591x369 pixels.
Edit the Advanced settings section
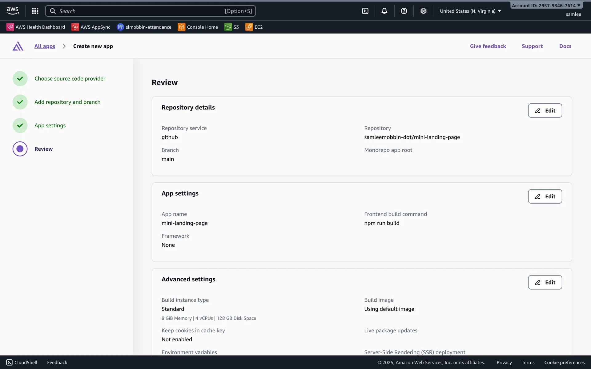545,282
